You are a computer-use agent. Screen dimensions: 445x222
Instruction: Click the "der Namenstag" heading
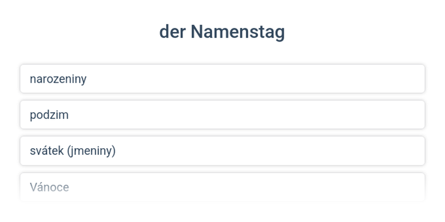(x=222, y=32)
